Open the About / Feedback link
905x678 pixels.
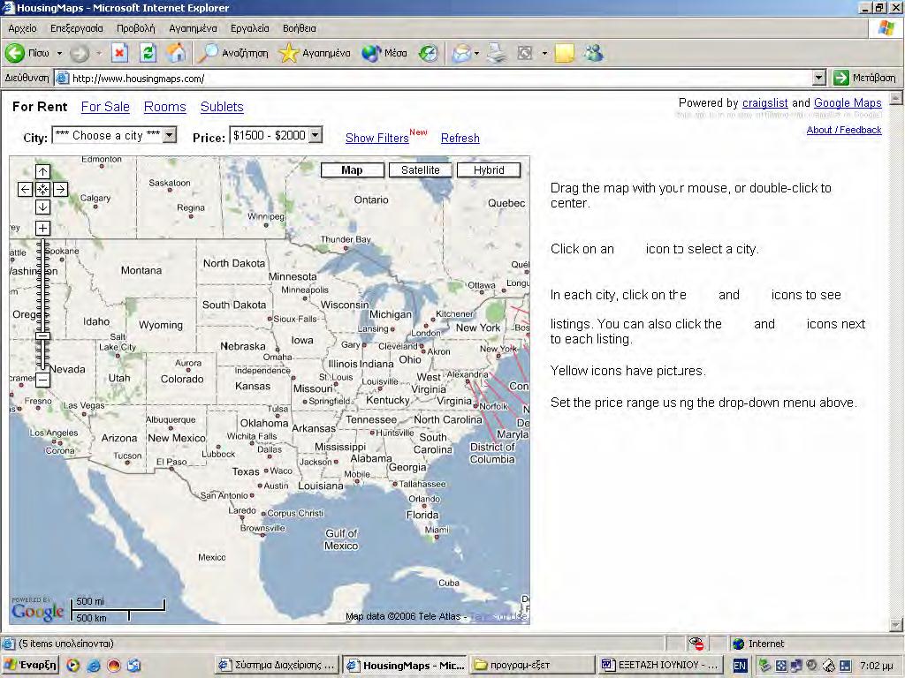(844, 131)
